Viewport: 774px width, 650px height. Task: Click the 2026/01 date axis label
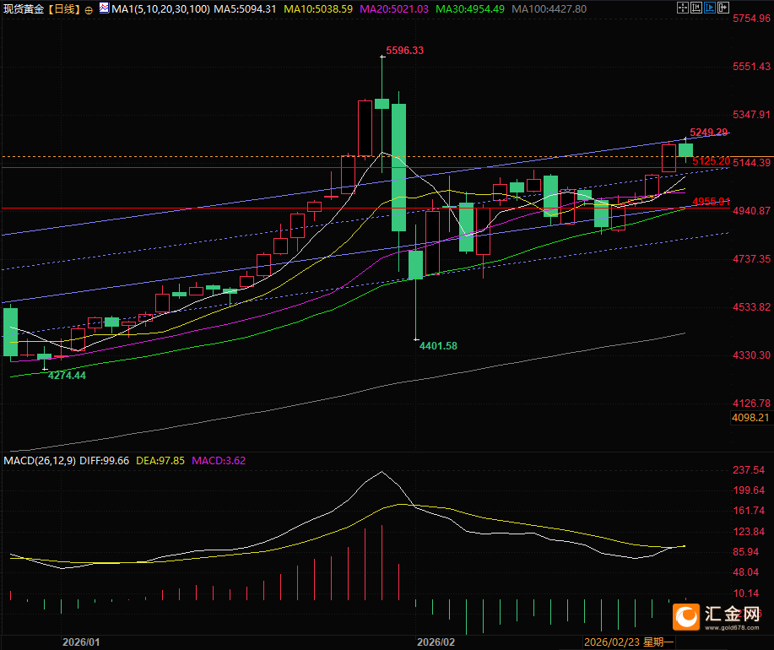81,642
